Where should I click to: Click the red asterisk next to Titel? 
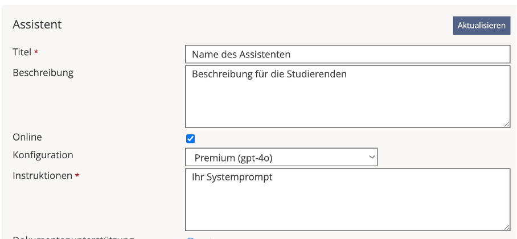pos(36,52)
